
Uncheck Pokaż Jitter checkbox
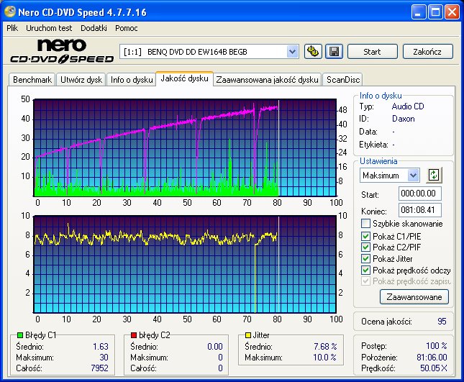coord(365,258)
